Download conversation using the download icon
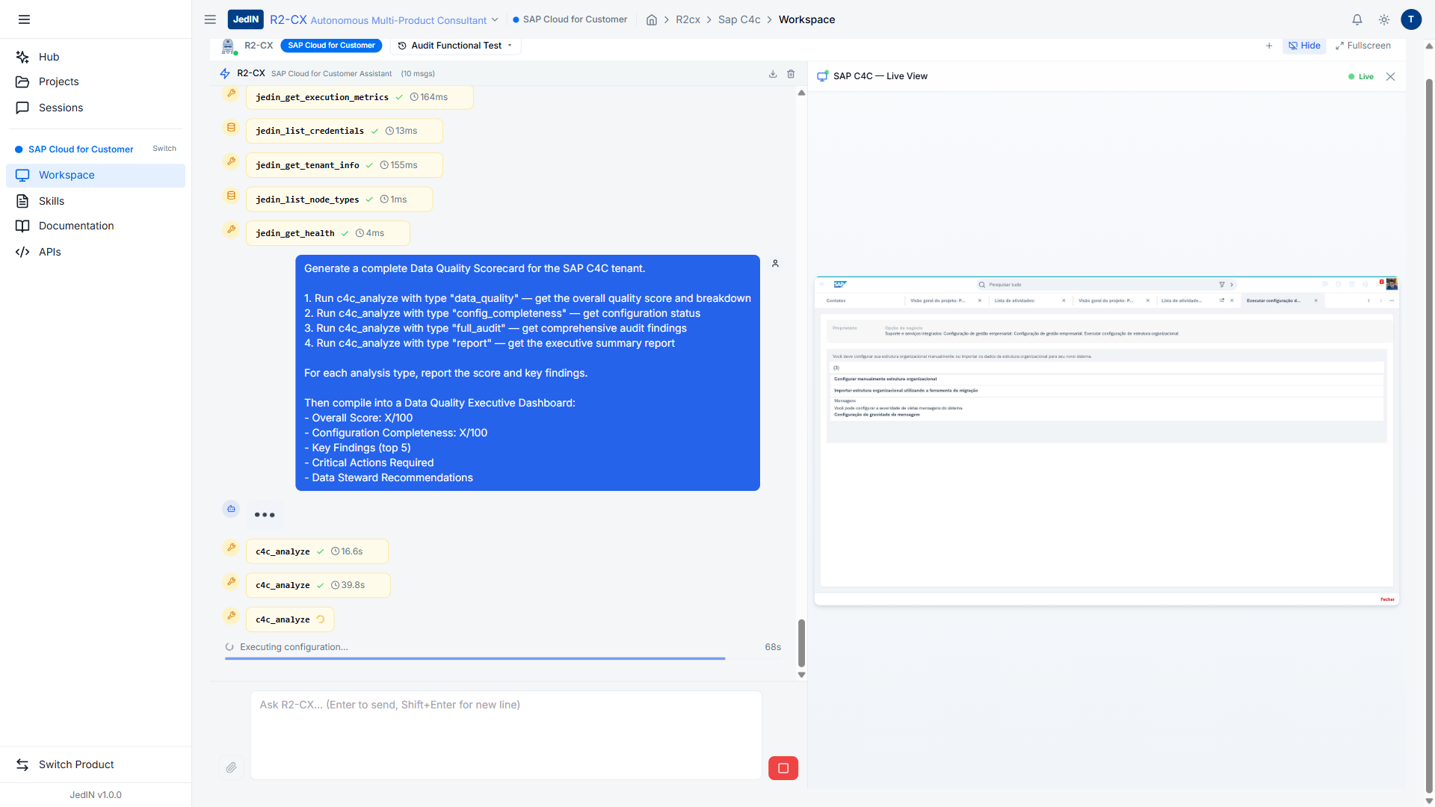The image size is (1435, 807). tap(773, 74)
